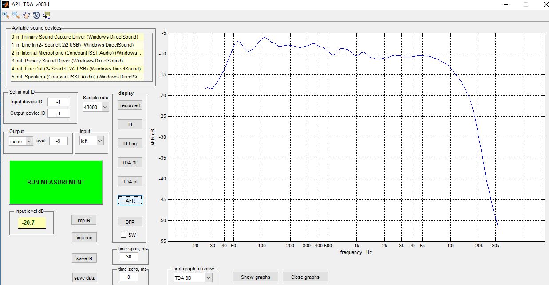Activate the Data Cursor tool
Image resolution: width=549 pixels, height=285 pixels.
click(x=46, y=15)
